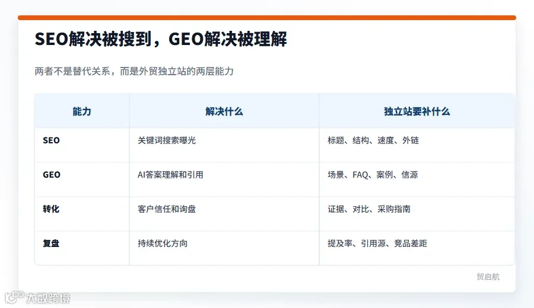Image resolution: width=534 pixels, height=308 pixels.
Task: Select the SEO row label
Action: (51, 140)
